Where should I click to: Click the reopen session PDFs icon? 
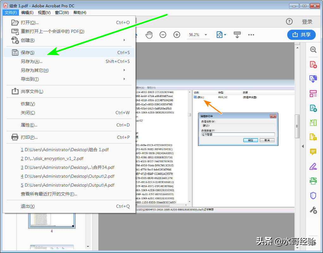(x=15, y=31)
